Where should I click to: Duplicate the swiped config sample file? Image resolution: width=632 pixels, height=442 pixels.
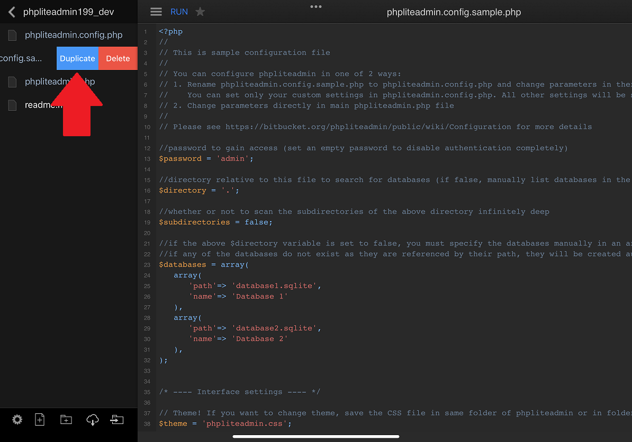coord(77,58)
